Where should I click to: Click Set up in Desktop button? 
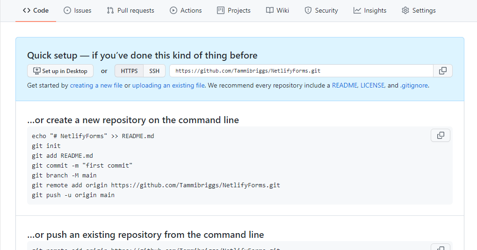pos(60,71)
